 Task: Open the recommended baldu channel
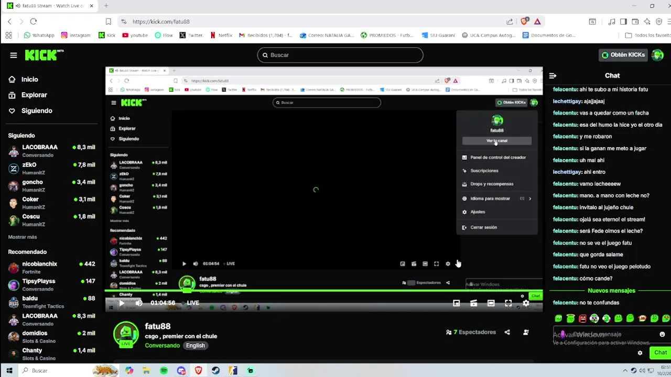click(x=51, y=302)
